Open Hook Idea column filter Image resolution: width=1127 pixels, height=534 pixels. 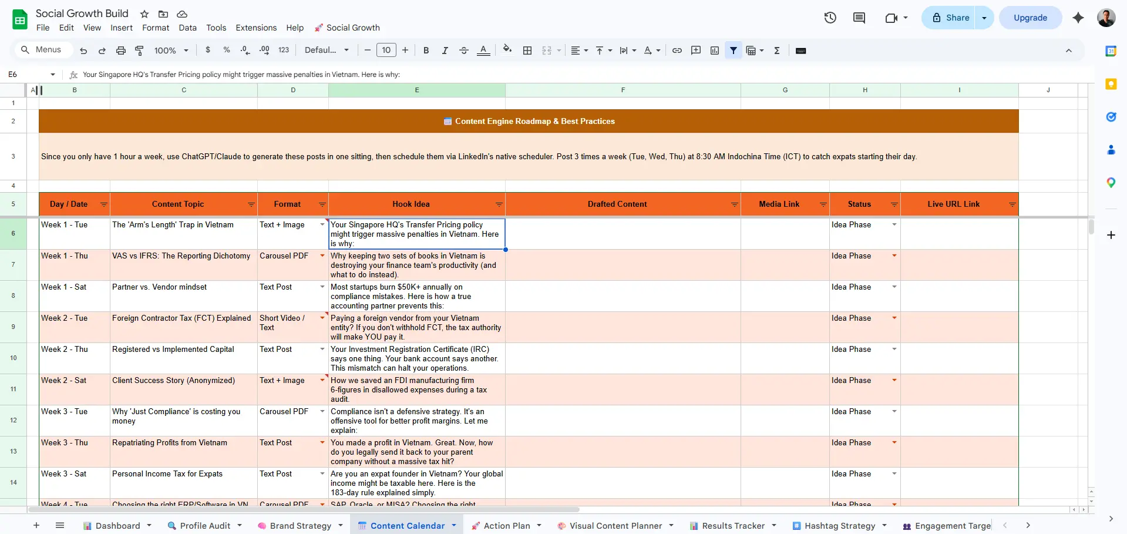(499, 204)
